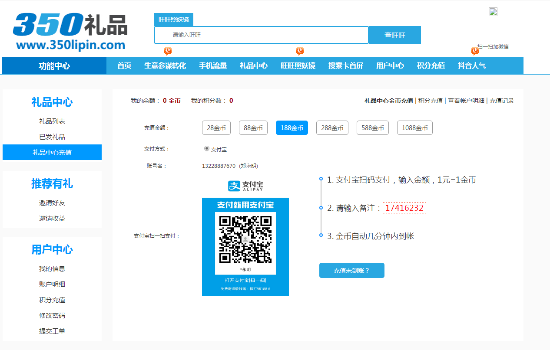The width and height of the screenshot is (550, 350).
Task: Open 生意参谋转化 menu item
Action: [x=165, y=65]
